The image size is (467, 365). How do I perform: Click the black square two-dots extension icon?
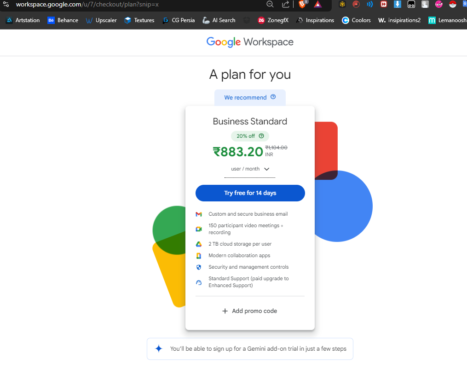411,5
